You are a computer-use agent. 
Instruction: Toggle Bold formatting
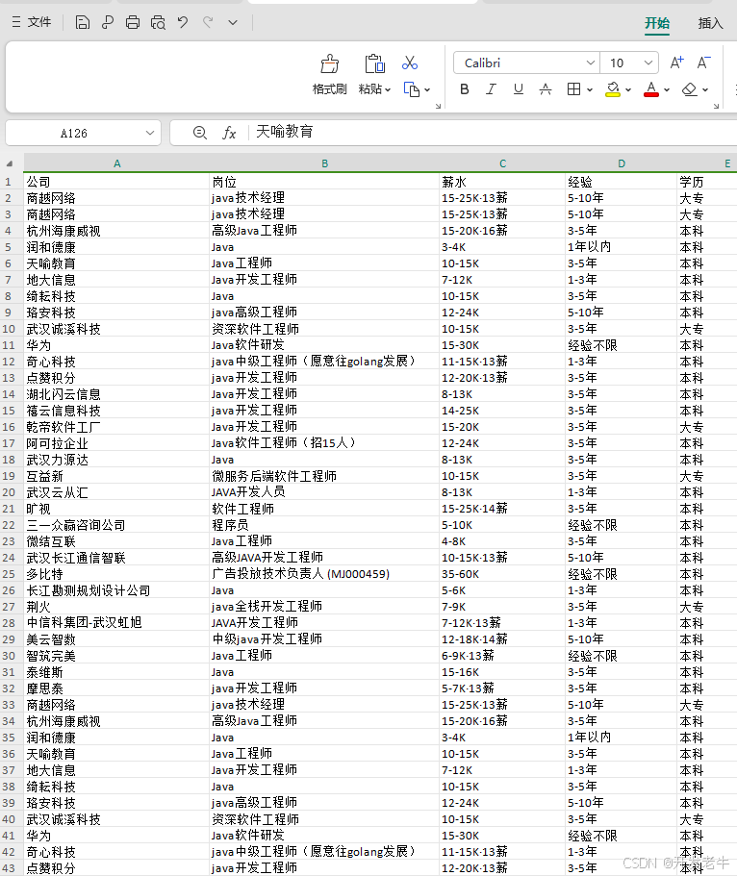[465, 89]
